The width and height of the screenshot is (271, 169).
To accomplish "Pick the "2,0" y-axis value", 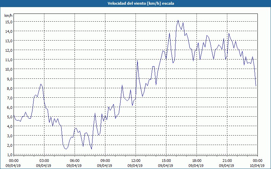I will pos(10,145).
